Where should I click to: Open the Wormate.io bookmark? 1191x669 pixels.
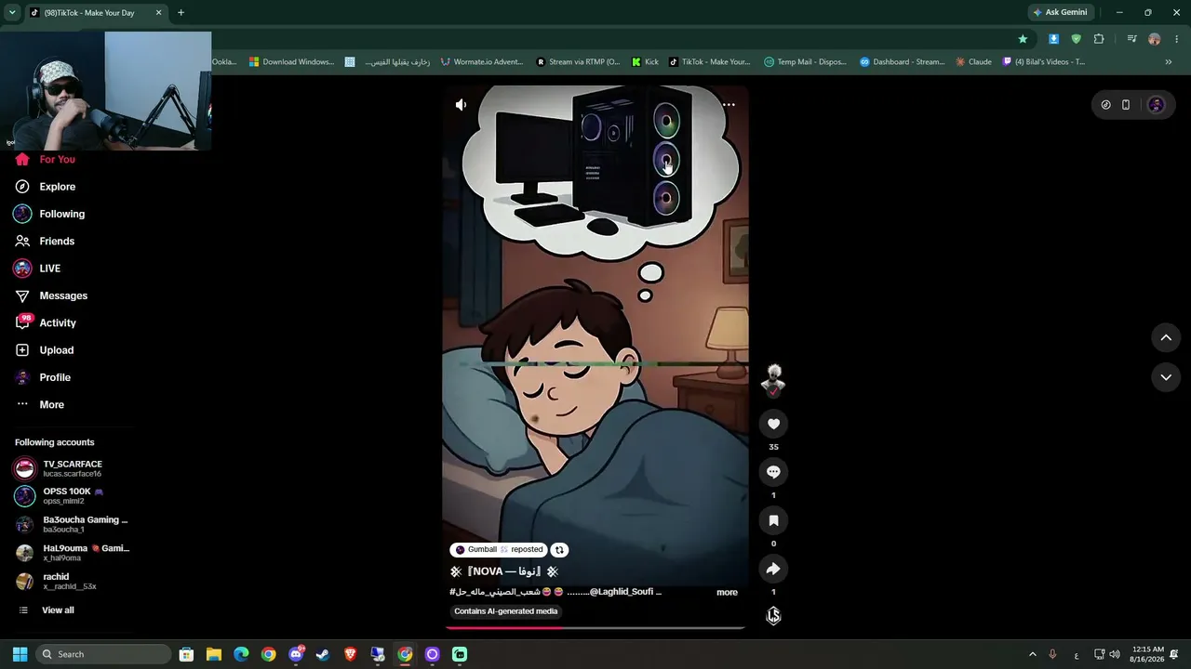click(482, 62)
